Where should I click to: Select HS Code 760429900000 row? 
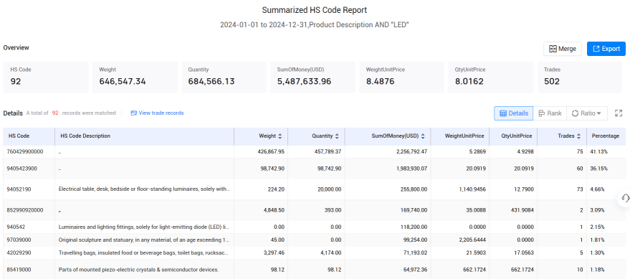pyautogui.click(x=314, y=151)
